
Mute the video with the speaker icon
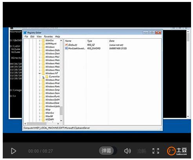tap(127, 151)
